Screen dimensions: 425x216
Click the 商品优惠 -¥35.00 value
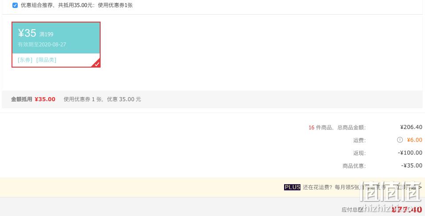tap(412, 166)
